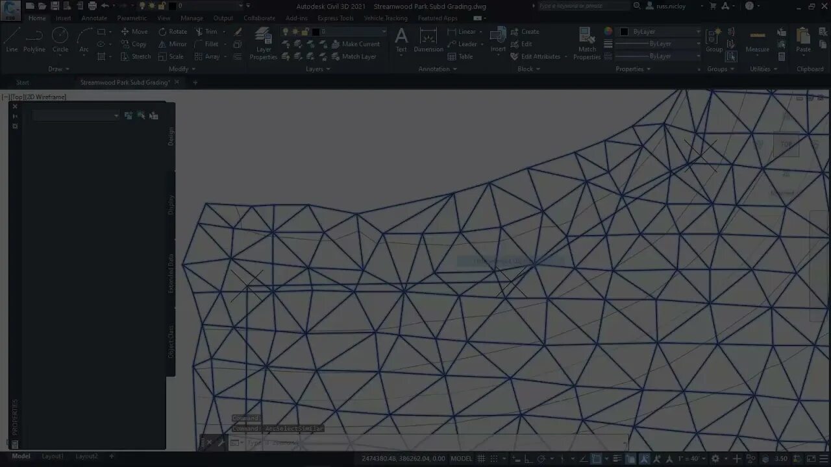The height and width of the screenshot is (467, 831).
Task: Activate the Rotate command
Action: click(x=172, y=31)
